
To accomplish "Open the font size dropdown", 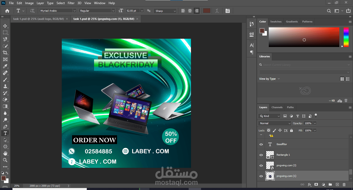I will (142, 11).
